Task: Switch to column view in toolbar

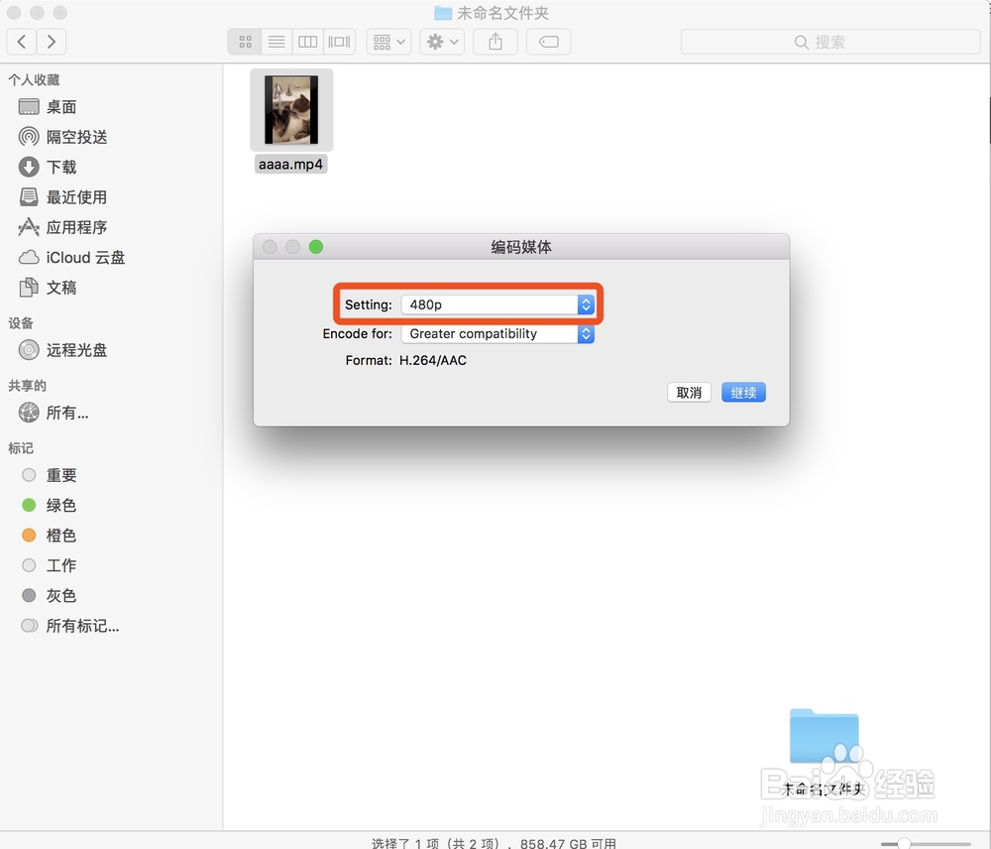Action: pos(307,42)
